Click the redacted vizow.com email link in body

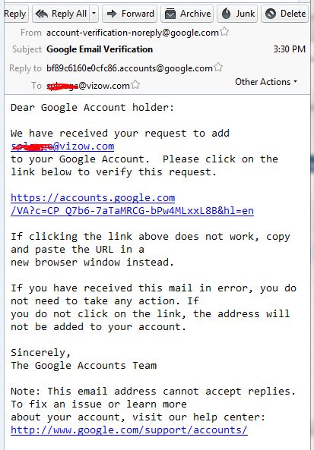point(62,146)
